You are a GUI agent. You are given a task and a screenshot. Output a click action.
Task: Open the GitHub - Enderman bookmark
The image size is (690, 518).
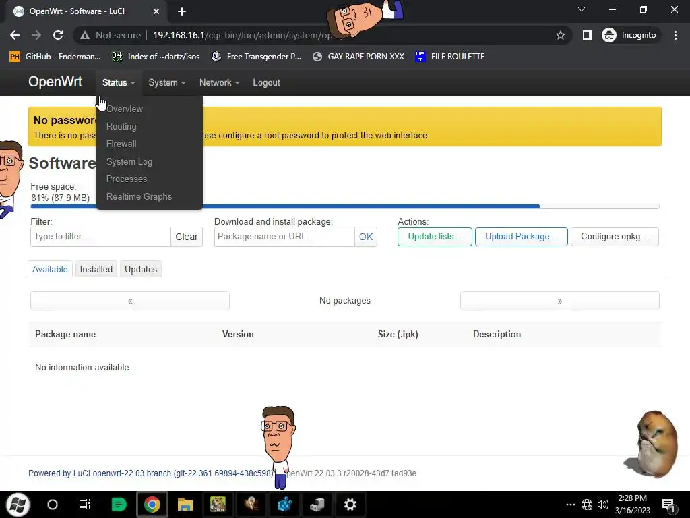point(55,57)
